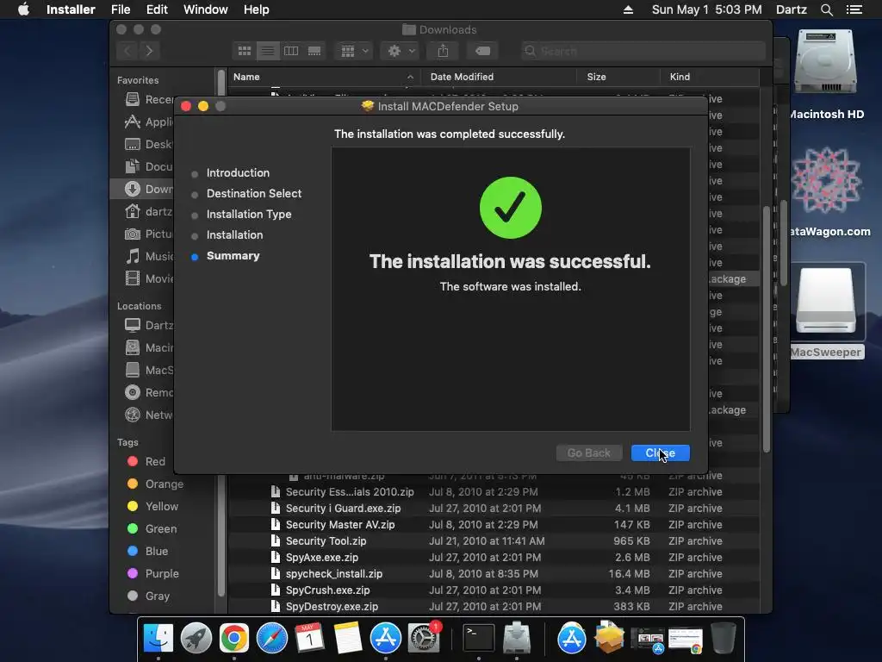Click the eject icon in menu bar
882x662 pixels.
click(628, 9)
